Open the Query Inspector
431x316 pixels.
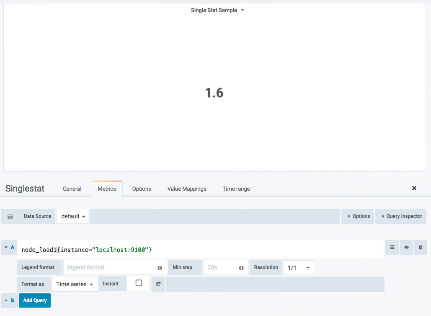click(402, 216)
